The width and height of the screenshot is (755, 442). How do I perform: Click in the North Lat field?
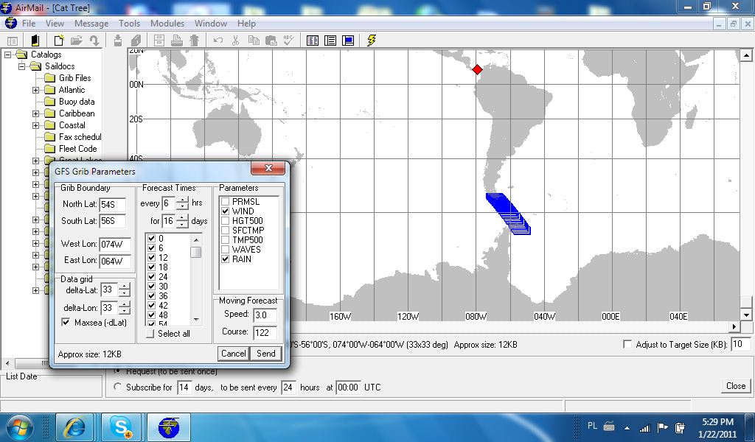pos(112,204)
